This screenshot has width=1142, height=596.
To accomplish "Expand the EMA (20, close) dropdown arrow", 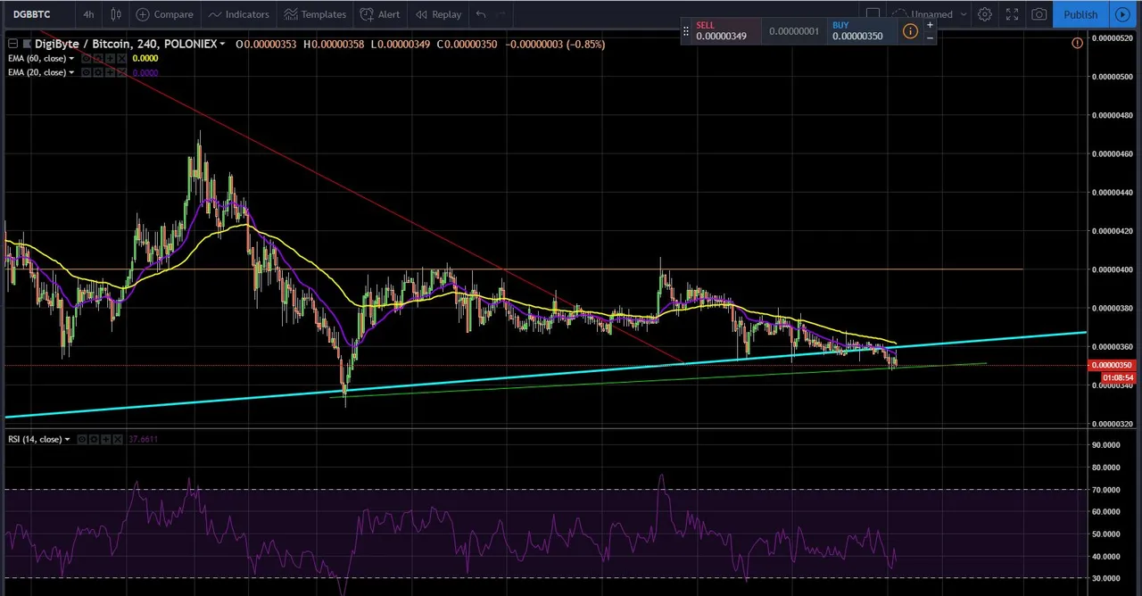I will pos(71,72).
